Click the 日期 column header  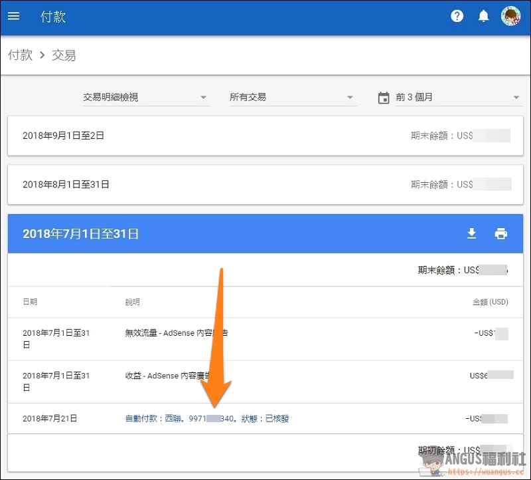coord(30,302)
